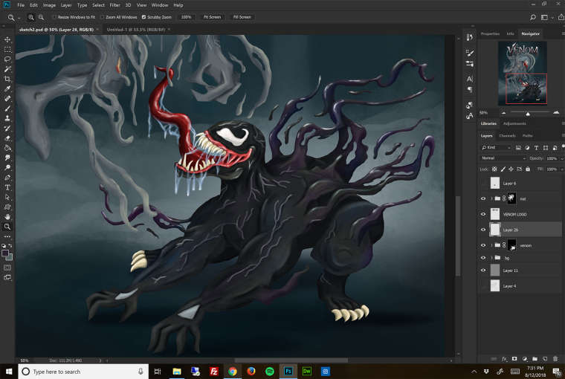565x379 pixels.
Task: Filter for type layers
Action: point(536,148)
